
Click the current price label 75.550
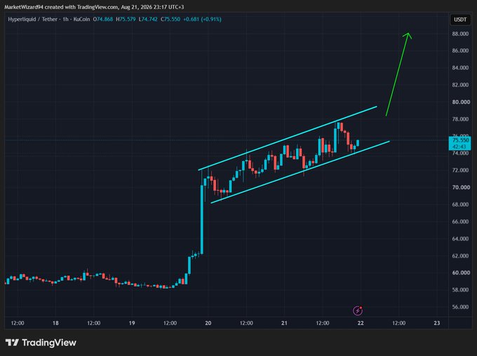460,140
